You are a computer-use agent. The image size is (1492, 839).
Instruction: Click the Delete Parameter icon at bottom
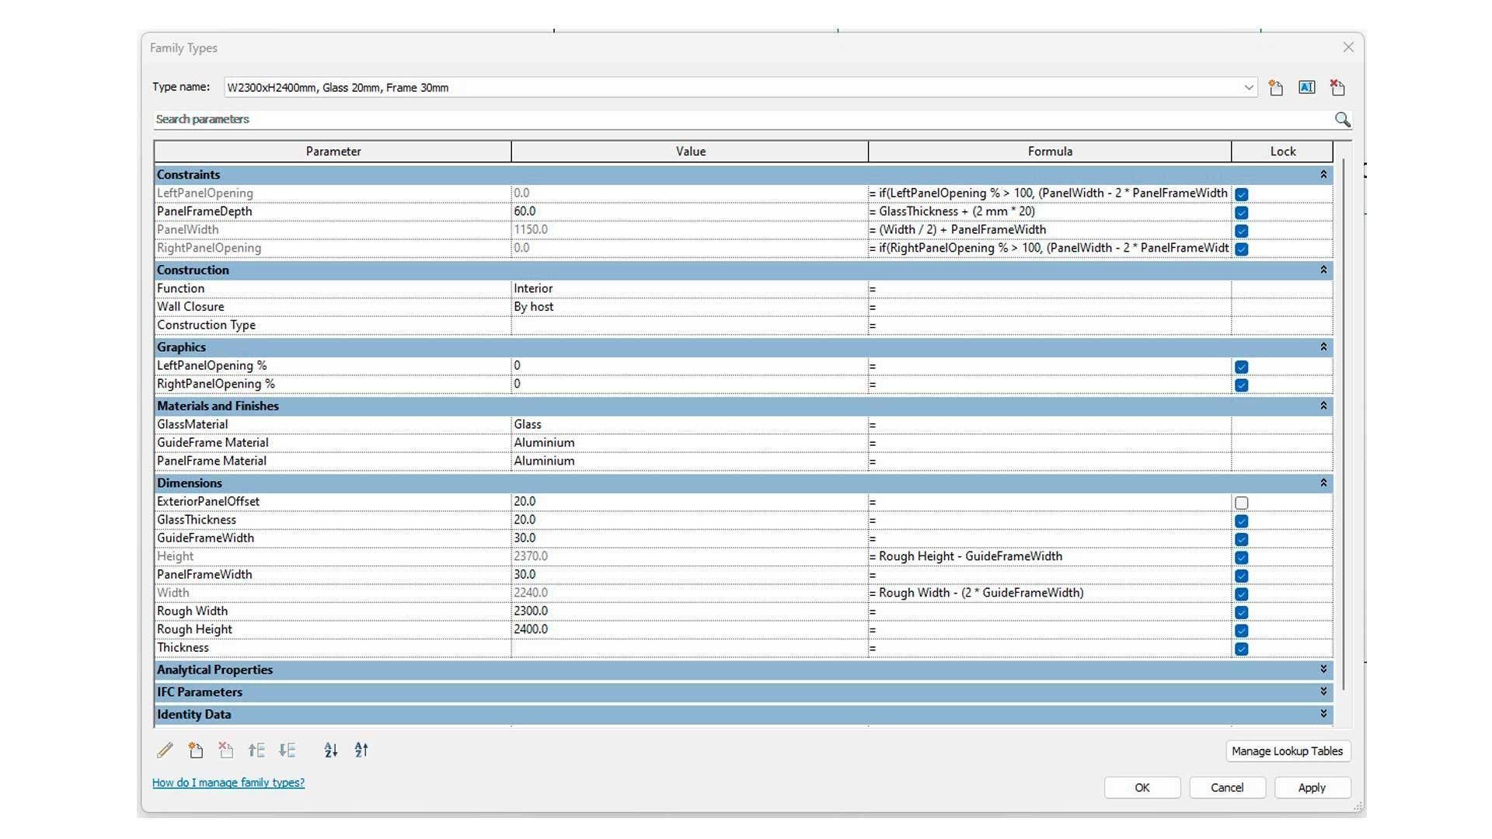tap(226, 750)
